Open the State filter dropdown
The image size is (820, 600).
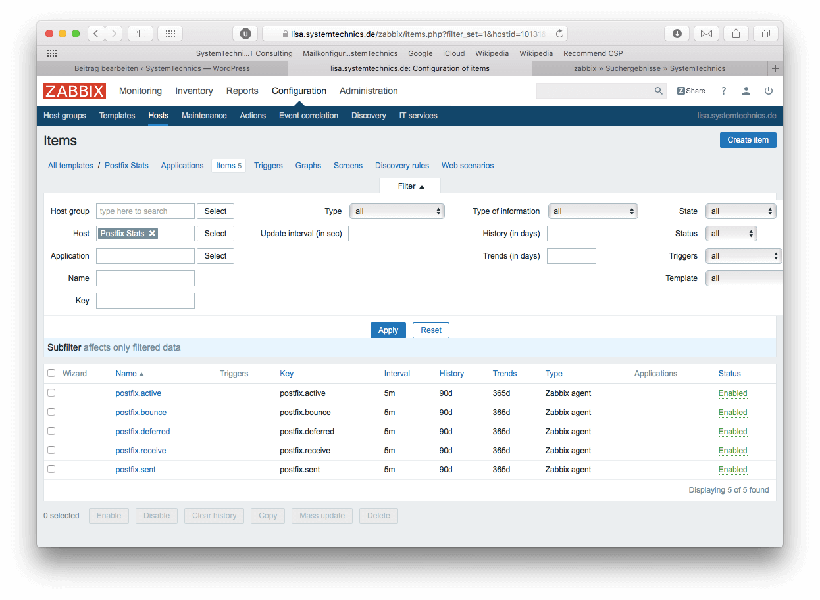(740, 211)
